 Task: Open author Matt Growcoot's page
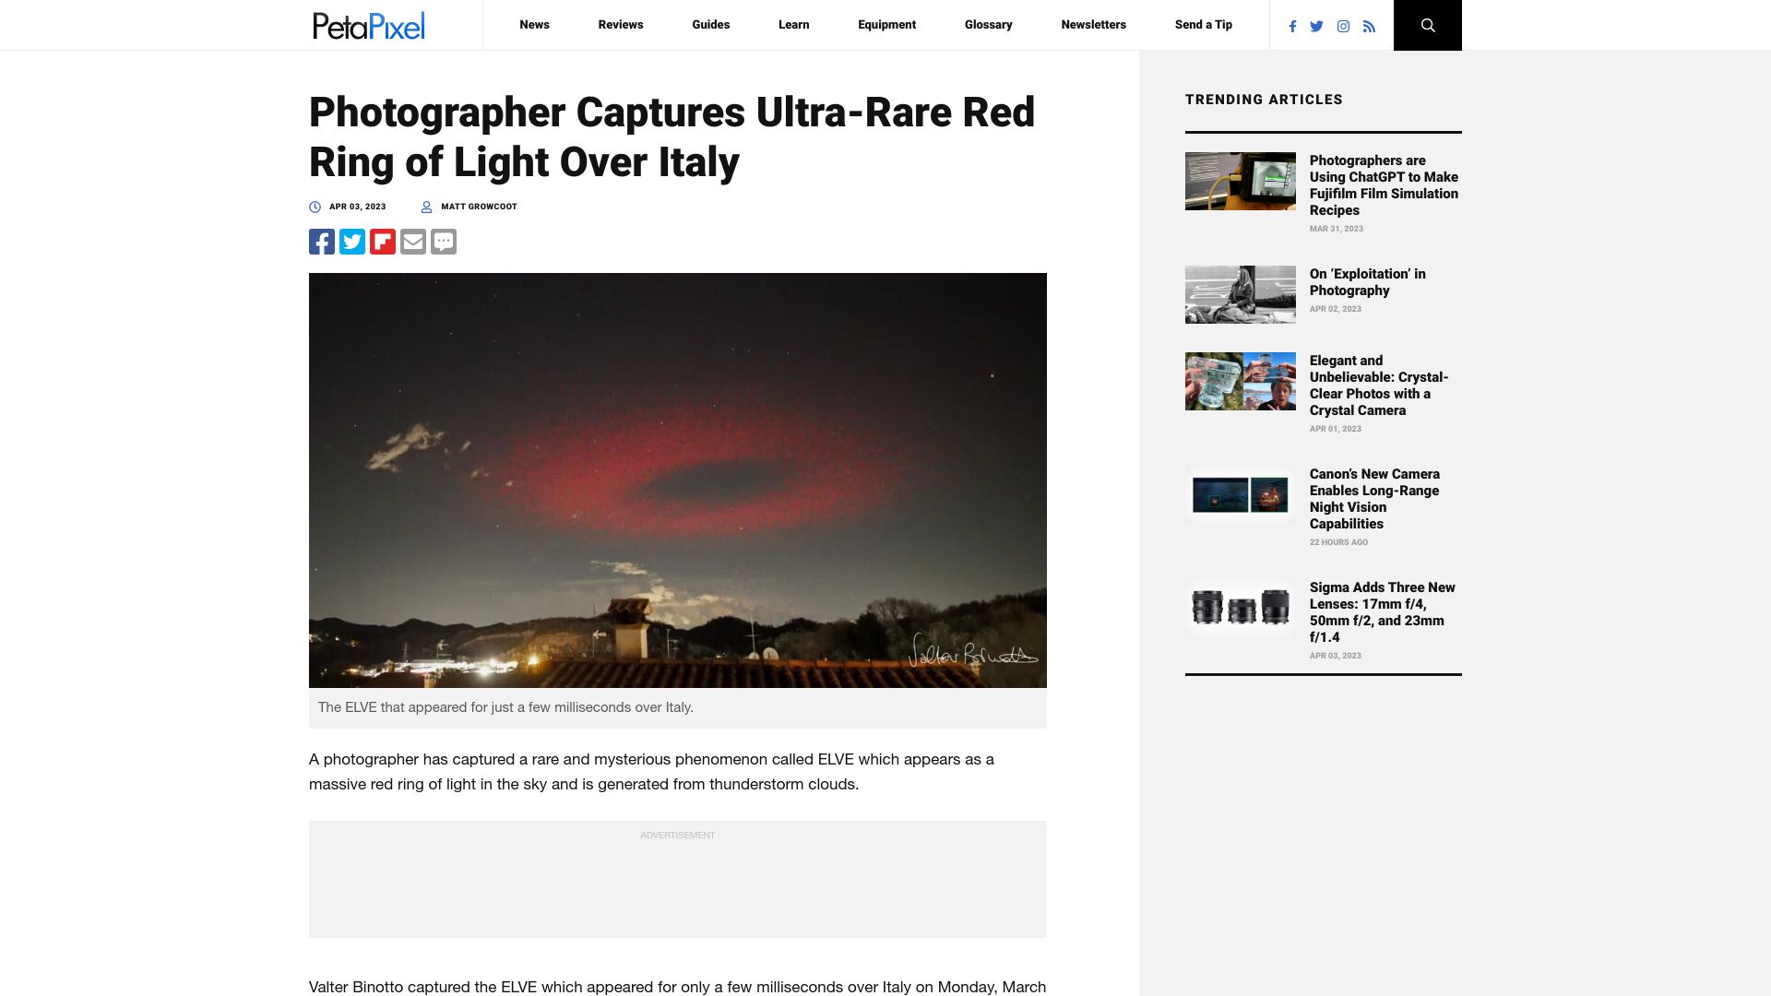[479, 207]
